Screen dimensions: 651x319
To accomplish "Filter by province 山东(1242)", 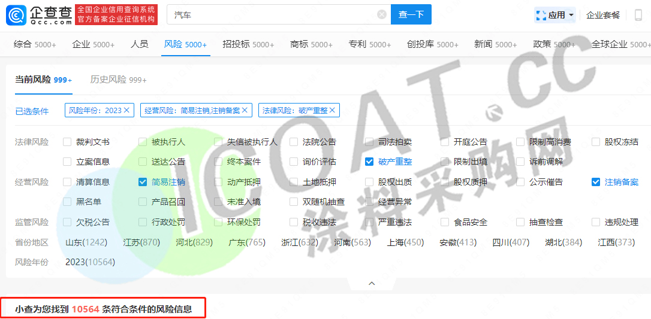I will tap(86, 242).
